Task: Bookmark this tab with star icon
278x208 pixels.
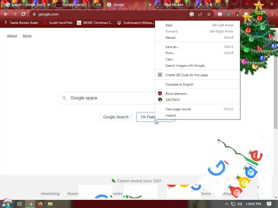Action: (x=209, y=14)
